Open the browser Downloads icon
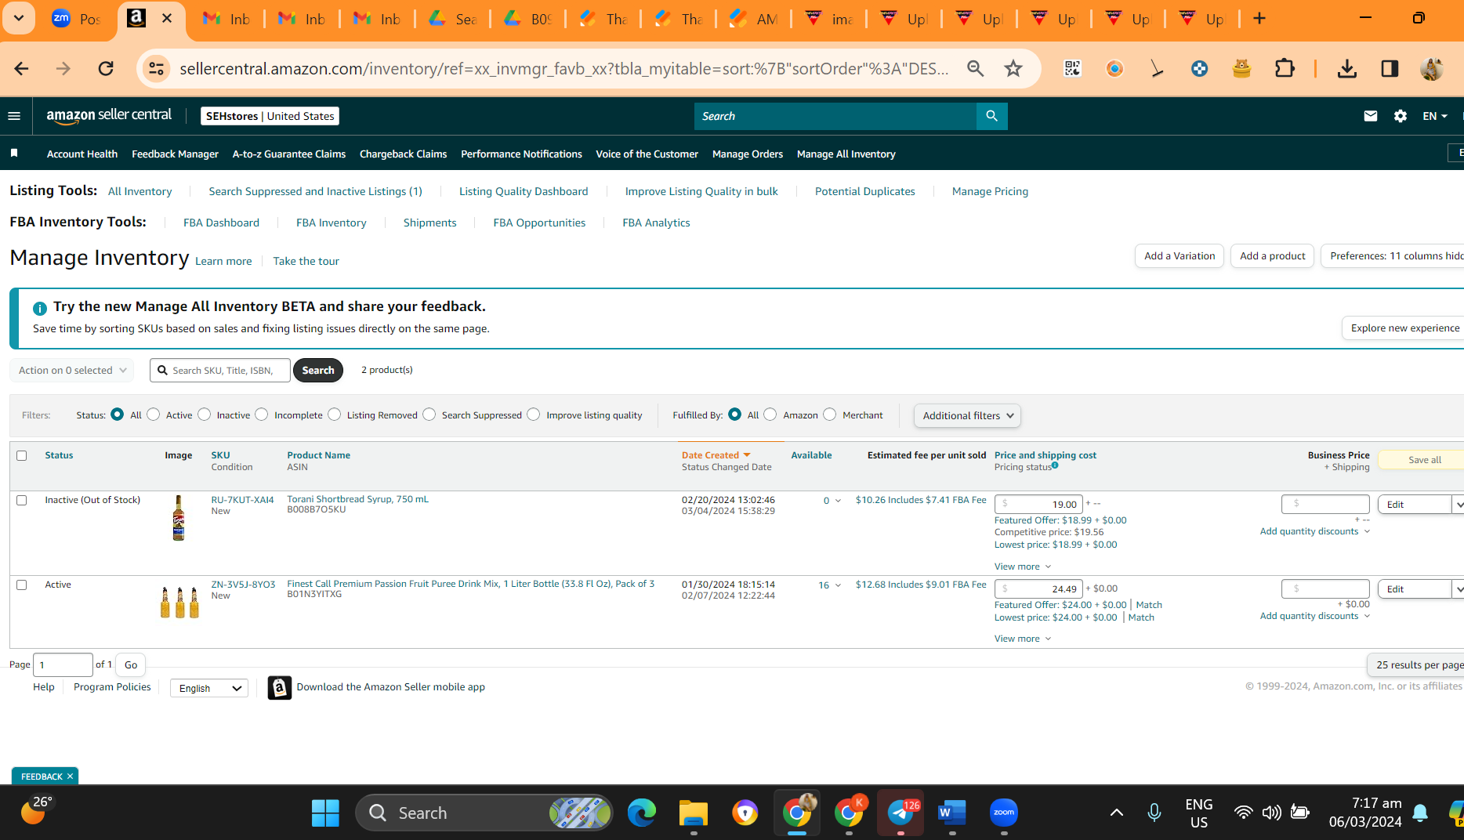 coord(1347,69)
